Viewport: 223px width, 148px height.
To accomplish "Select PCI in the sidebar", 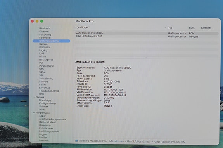I will 41,63.
